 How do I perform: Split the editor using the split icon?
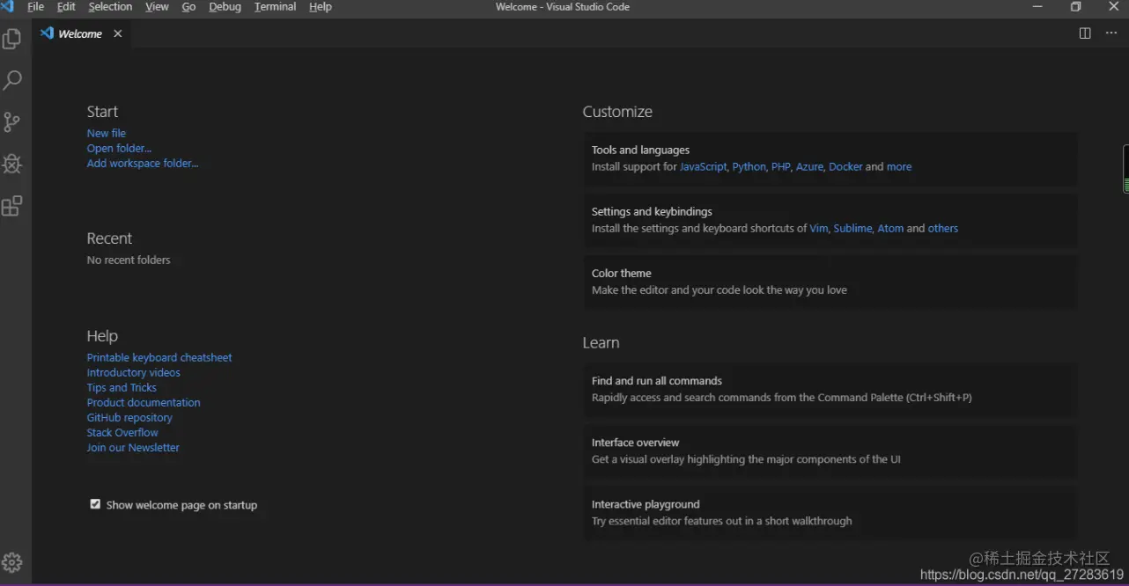1085,33
